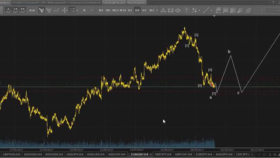Switch to EURJPY:H4 chart tab
The height and width of the screenshot is (158, 280).
click(x=204, y=154)
